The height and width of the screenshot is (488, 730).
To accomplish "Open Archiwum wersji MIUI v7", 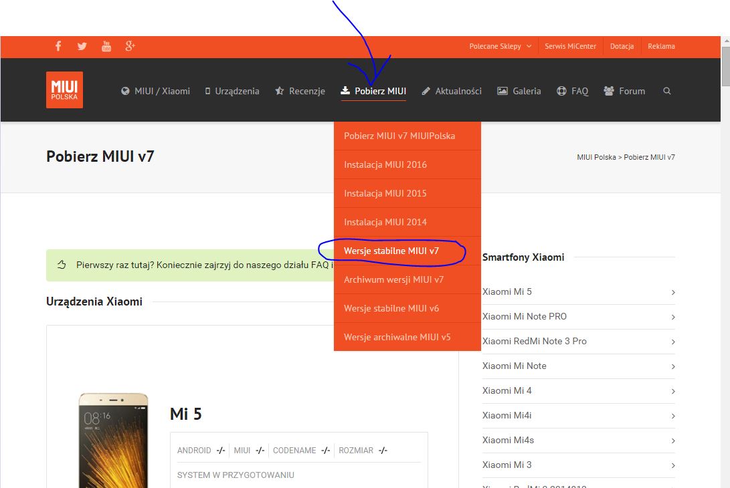I will coord(393,279).
